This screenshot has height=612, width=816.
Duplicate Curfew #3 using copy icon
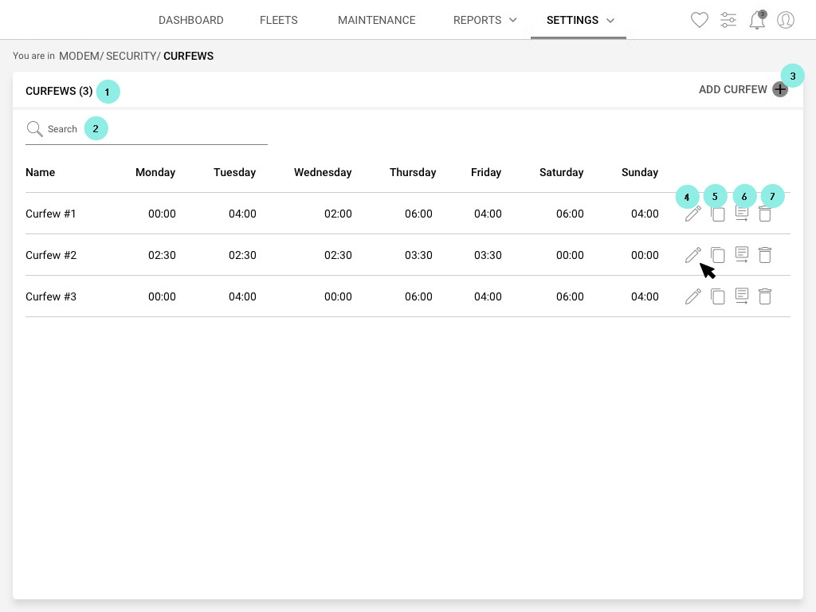click(x=718, y=296)
